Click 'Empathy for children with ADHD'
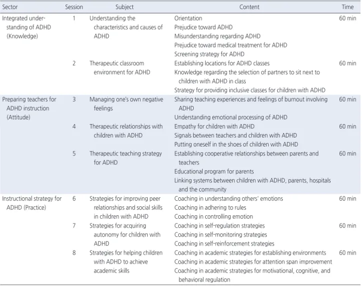Screen dimensions: 362x287 [x=214, y=126]
